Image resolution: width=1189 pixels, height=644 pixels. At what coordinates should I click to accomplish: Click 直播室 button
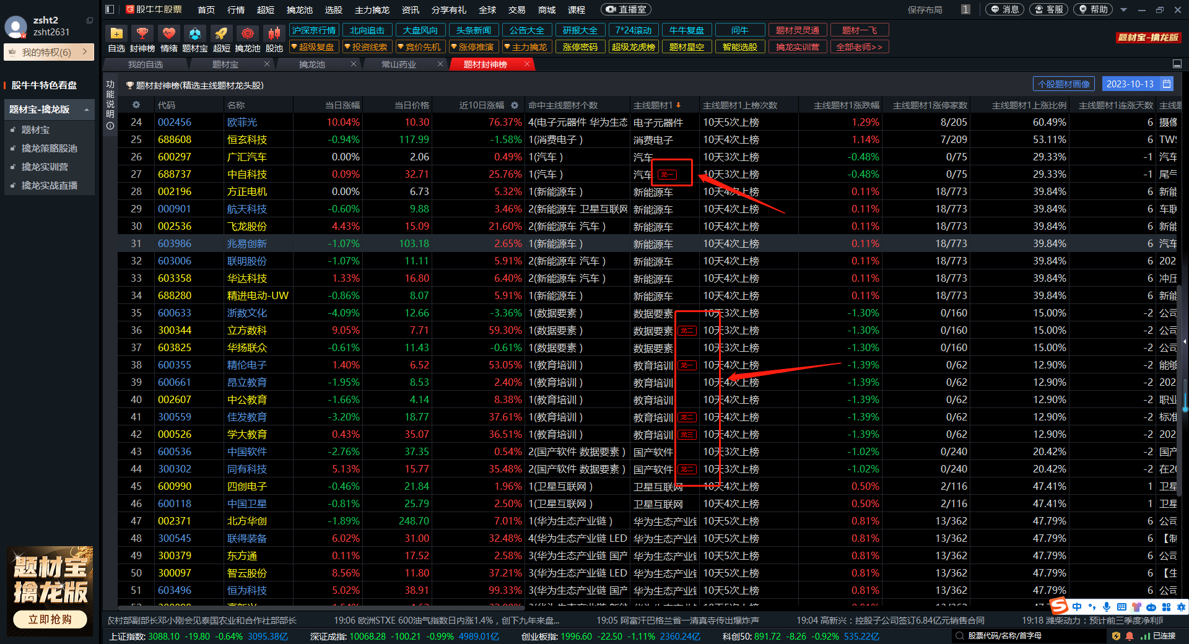[626, 9]
